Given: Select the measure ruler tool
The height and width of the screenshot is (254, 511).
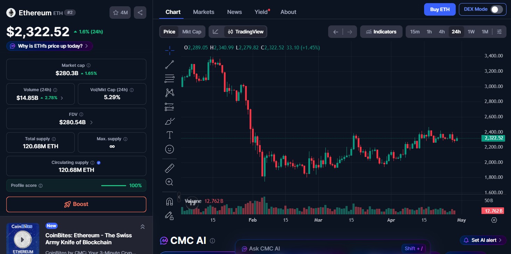Looking at the screenshot, I should coord(169,168).
